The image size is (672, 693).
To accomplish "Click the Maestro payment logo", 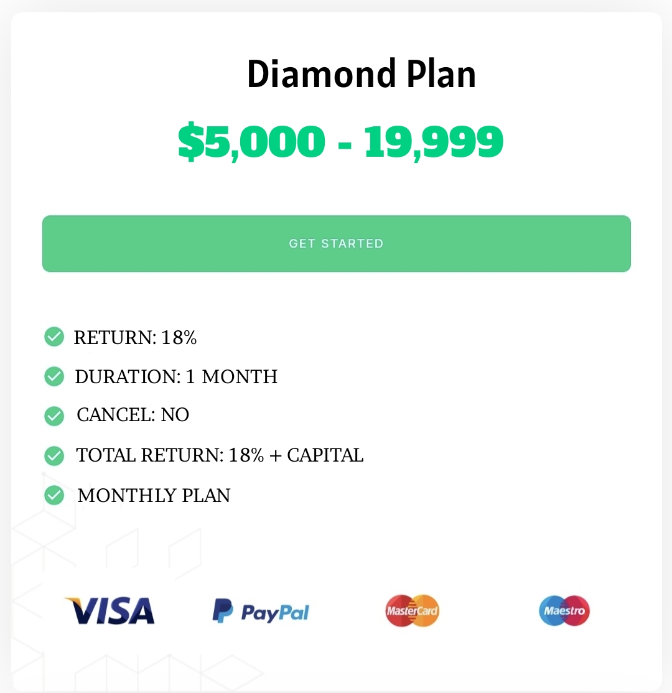I will [x=564, y=610].
